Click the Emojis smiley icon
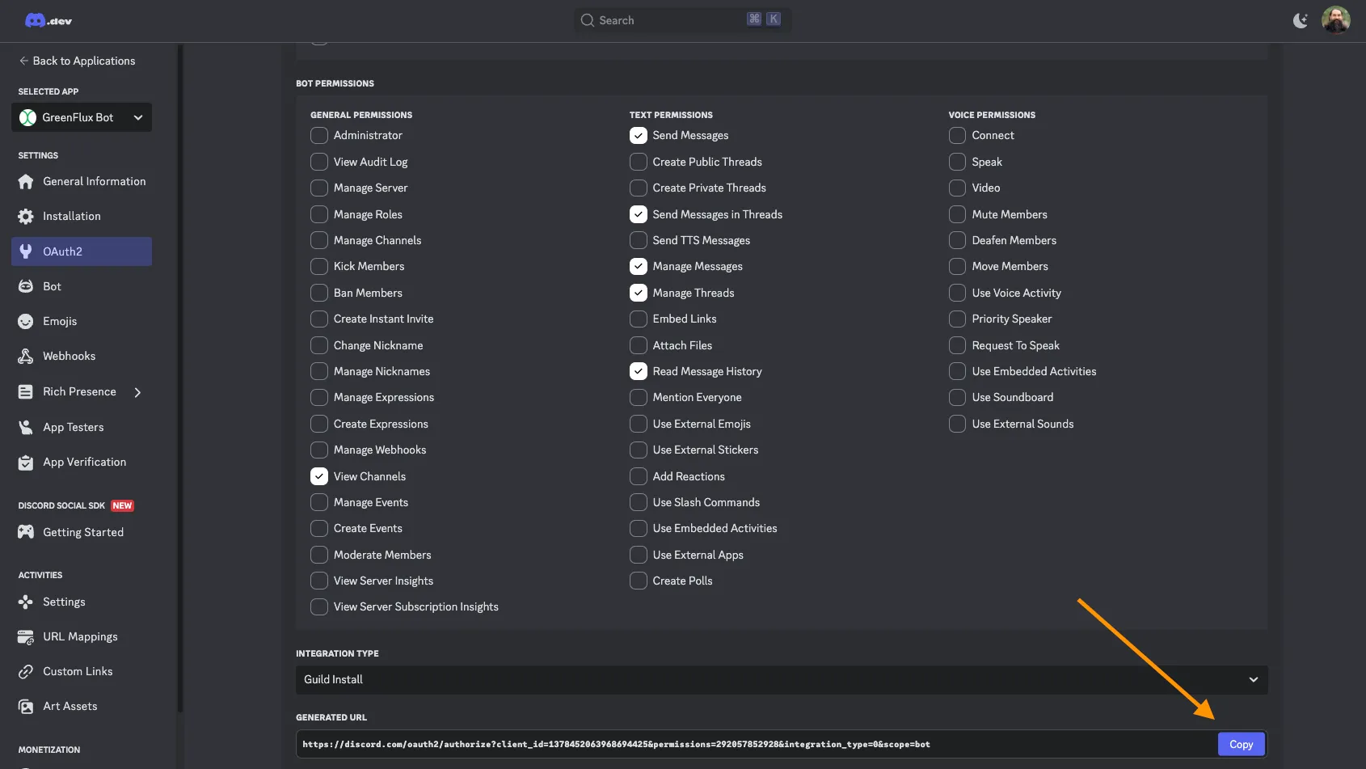 pyautogui.click(x=26, y=321)
